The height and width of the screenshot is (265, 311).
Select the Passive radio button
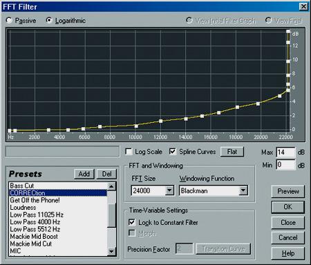pos(9,21)
